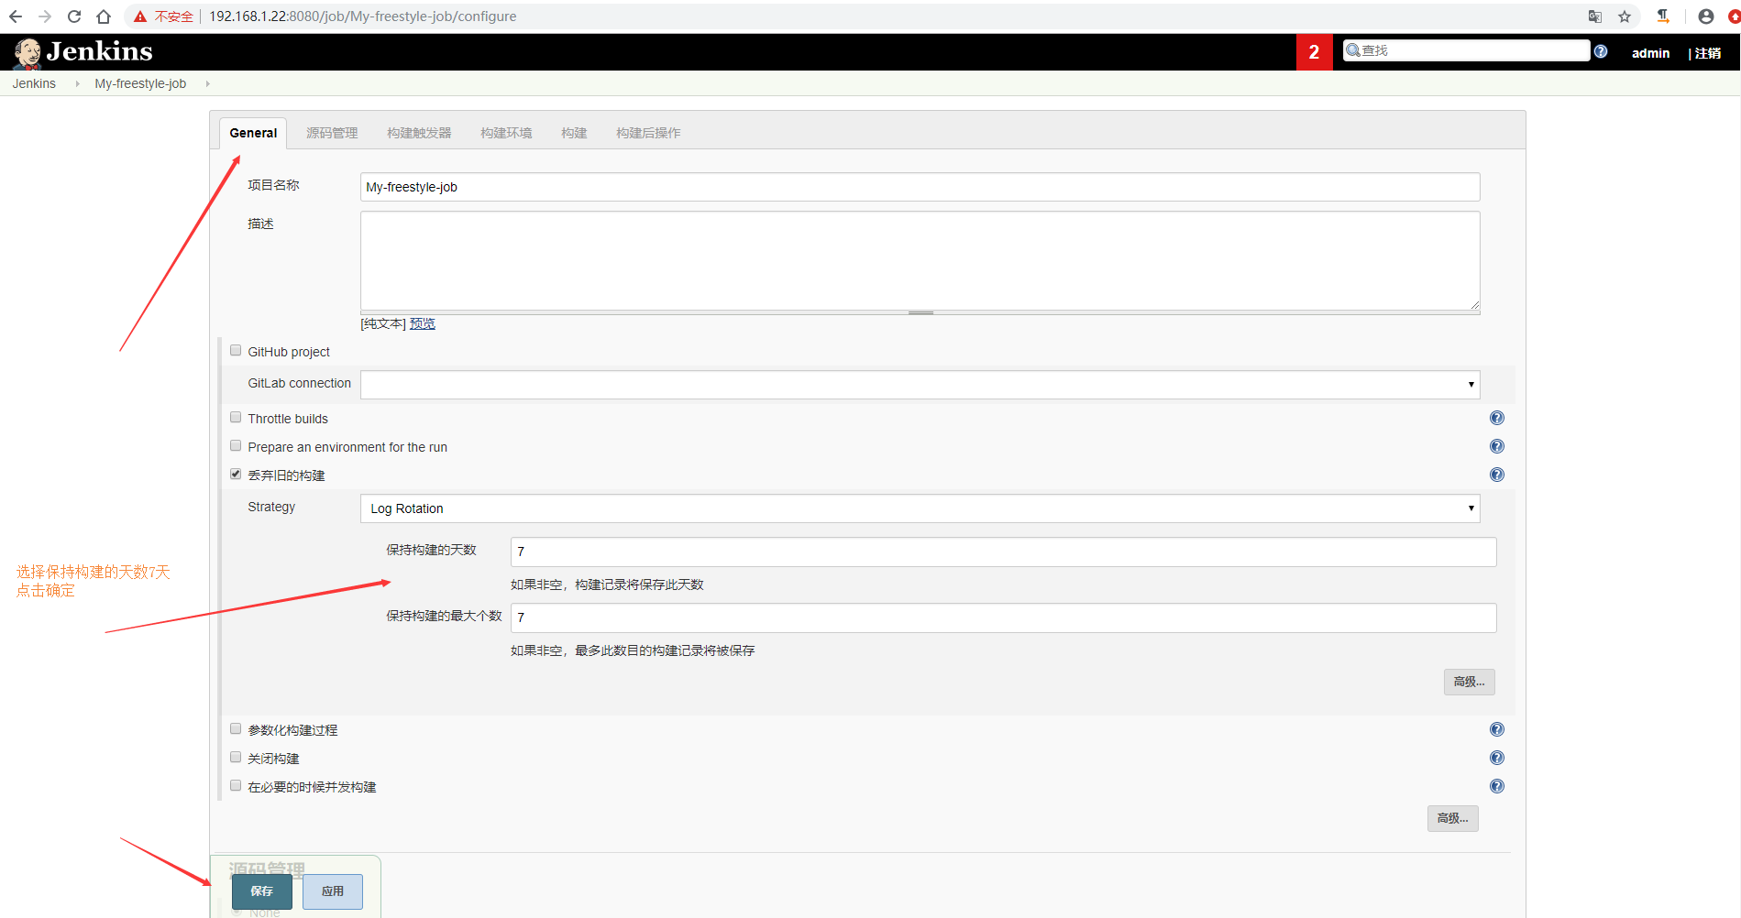This screenshot has width=1741, height=918.
Task: Tick the Throttle builds checkbox
Action: 236,418
